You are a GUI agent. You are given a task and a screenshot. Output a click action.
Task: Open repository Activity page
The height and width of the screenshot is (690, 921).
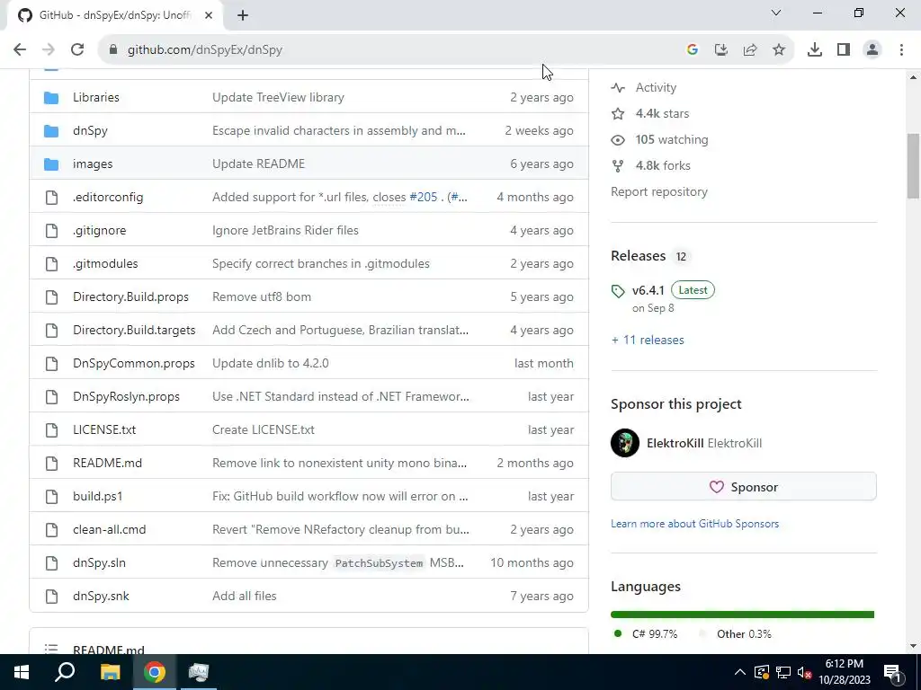[x=644, y=87]
